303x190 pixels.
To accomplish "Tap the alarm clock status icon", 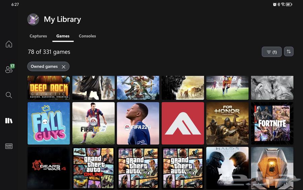I will (x=275, y=4).
